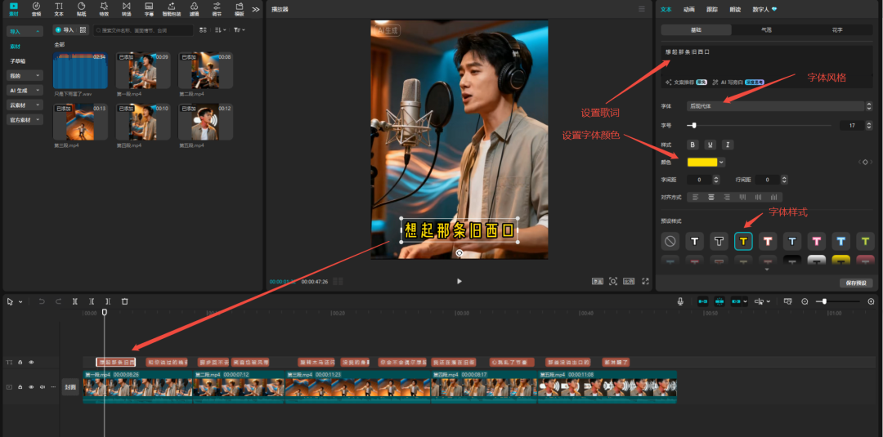Open the 调节 adjustment panel icon
Image resolution: width=883 pixels, height=437 pixels.
(216, 8)
